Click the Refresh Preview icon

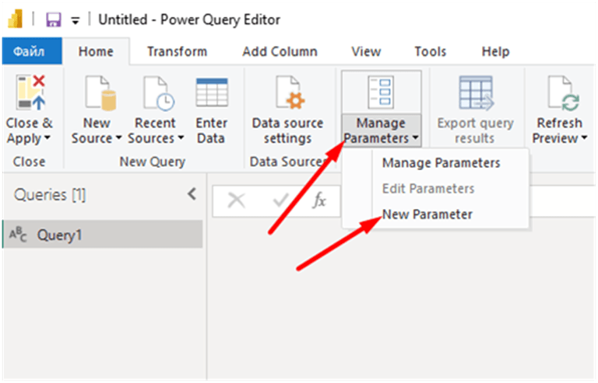564,93
